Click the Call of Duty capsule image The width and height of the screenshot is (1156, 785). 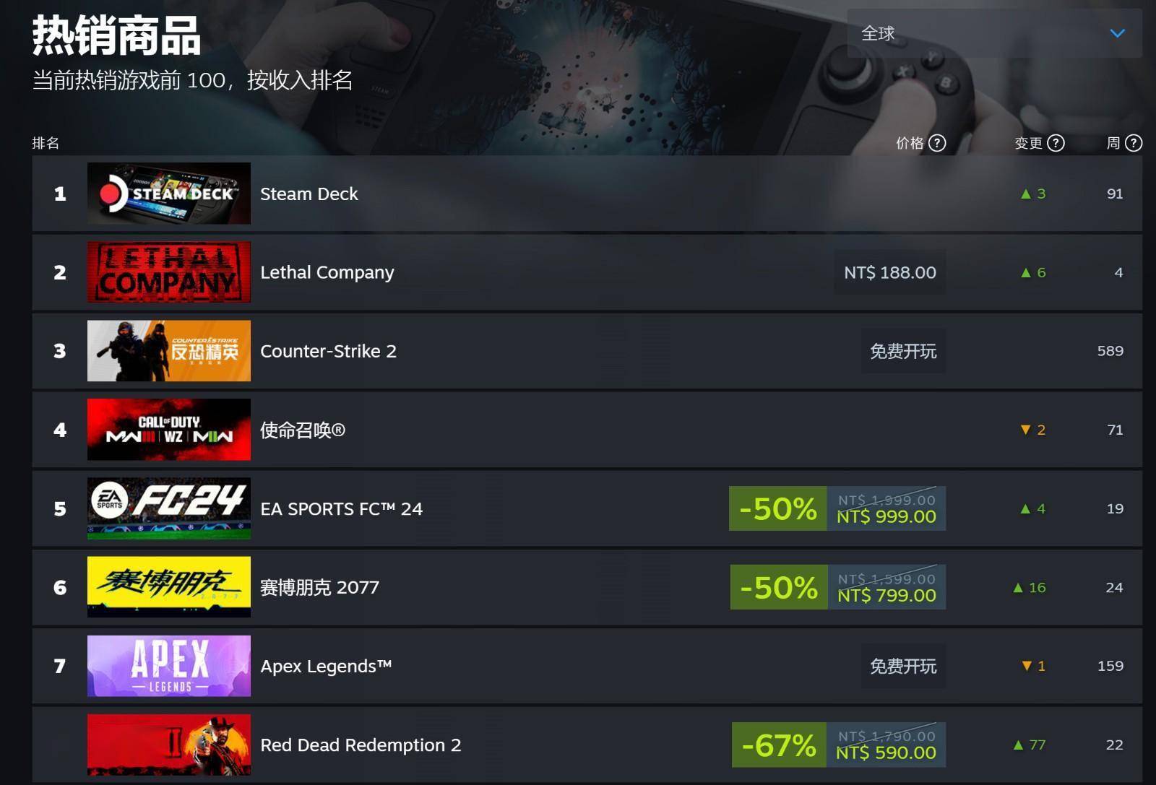169,430
